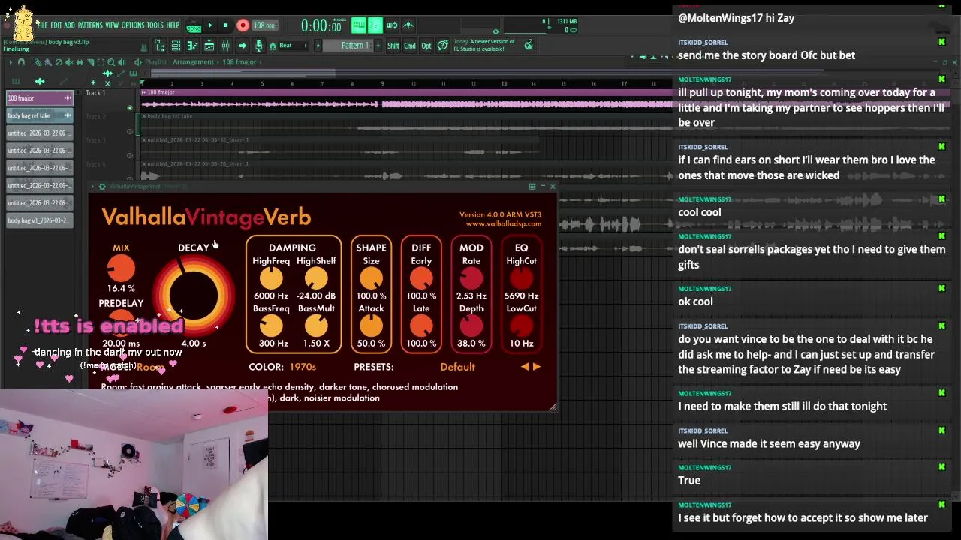Open the 108 fmajor breadcrumb dropdown

point(239,61)
